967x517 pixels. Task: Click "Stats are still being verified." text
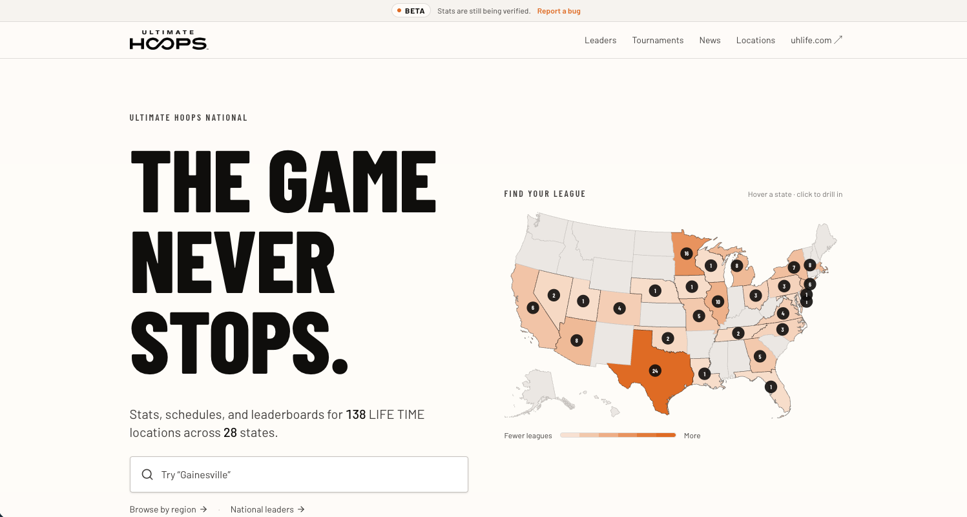pyautogui.click(x=484, y=11)
